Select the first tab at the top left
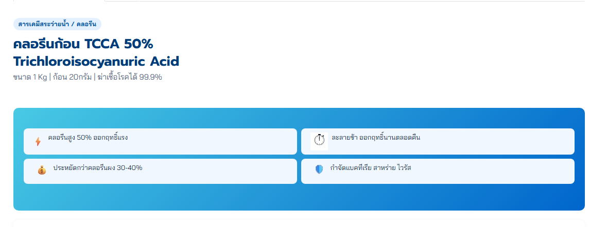Screen dimensions: 607x227 [59, 1]
